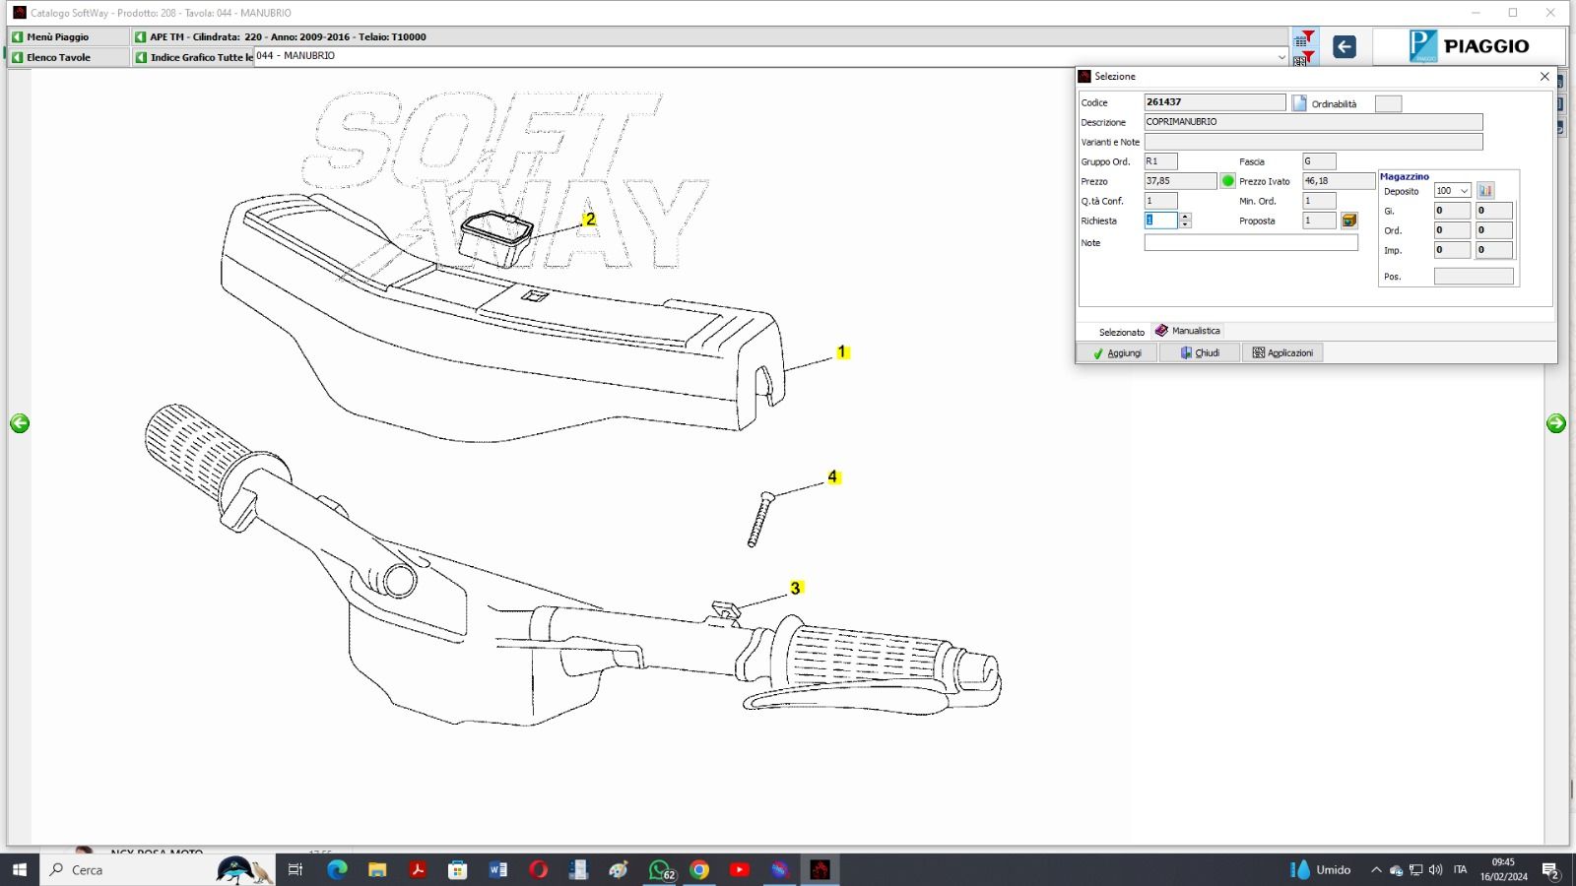The image size is (1576, 886).
Task: Click in the Note input field
Action: tap(1250, 242)
